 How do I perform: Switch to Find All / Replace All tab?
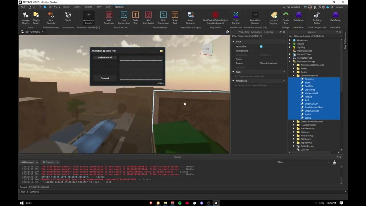point(39,187)
